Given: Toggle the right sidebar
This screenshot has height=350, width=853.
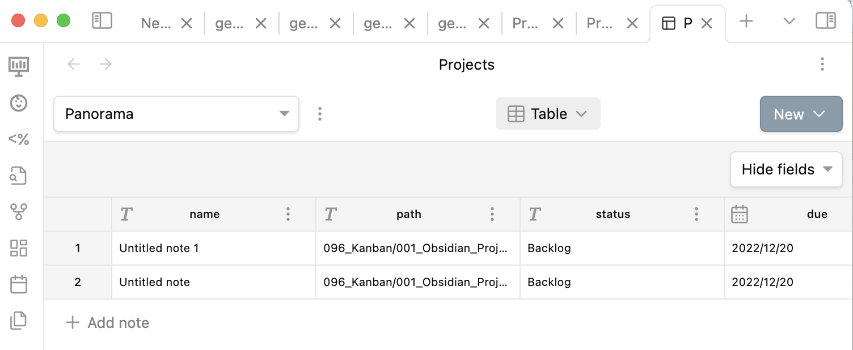Looking at the screenshot, I should 826,19.
